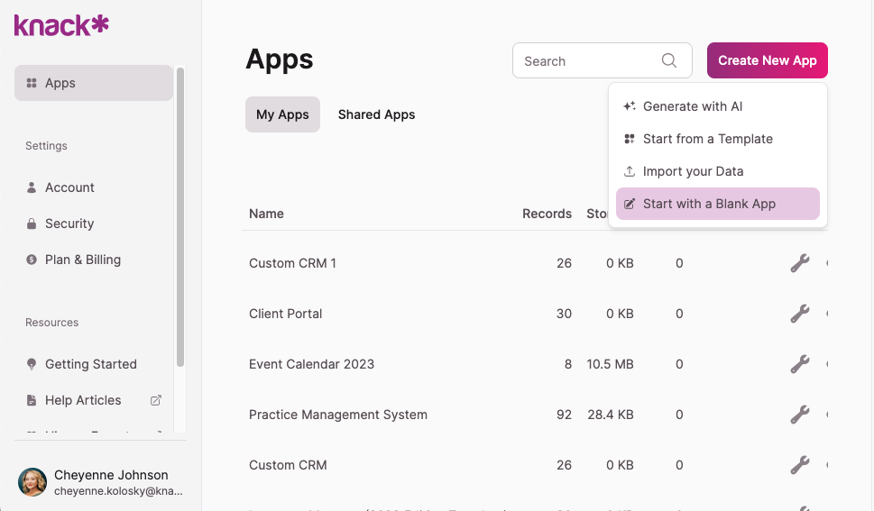Select Generate with AI option

click(x=692, y=106)
